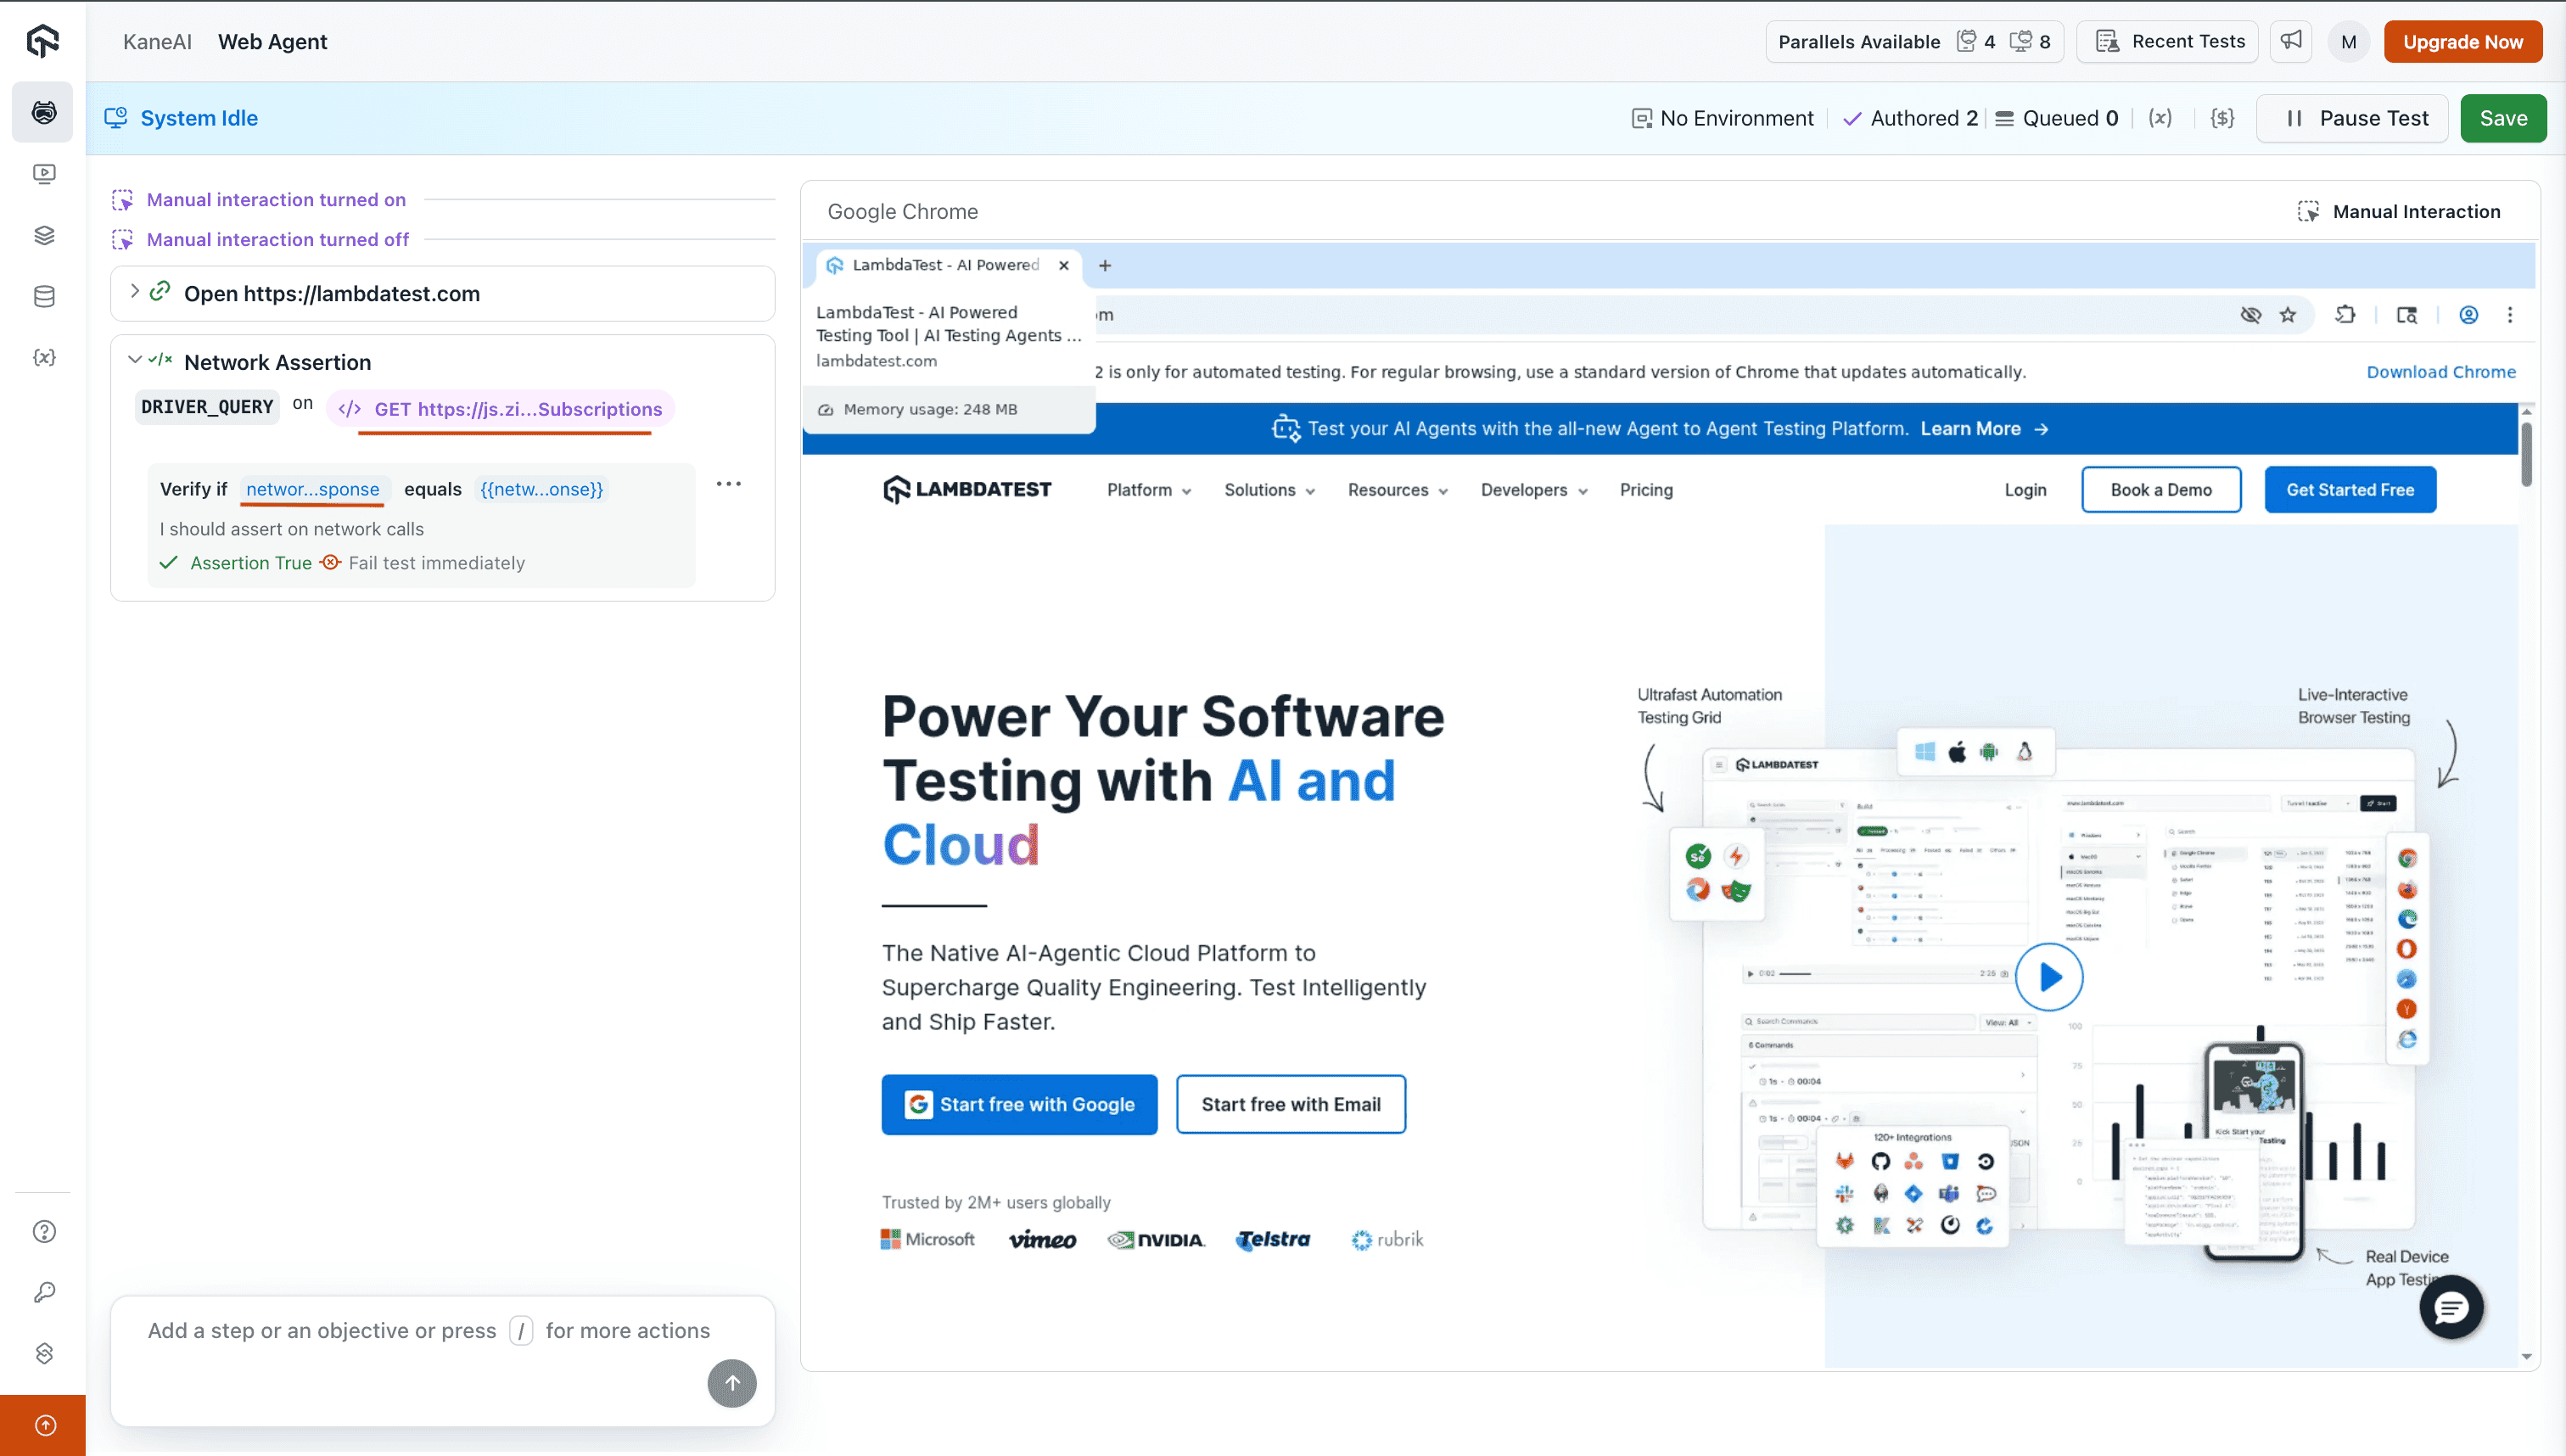The height and width of the screenshot is (1456, 2566).
Task: Click the KaneAI agent icon in sidebar
Action: (43, 112)
